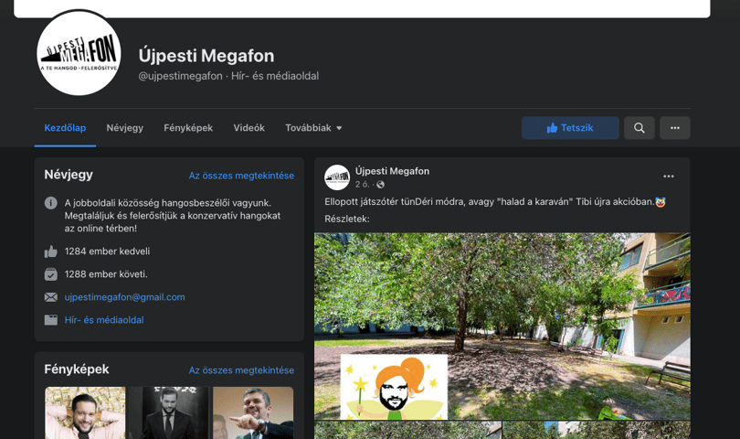
Task: View all in Névjegy section
Action: [241, 176]
